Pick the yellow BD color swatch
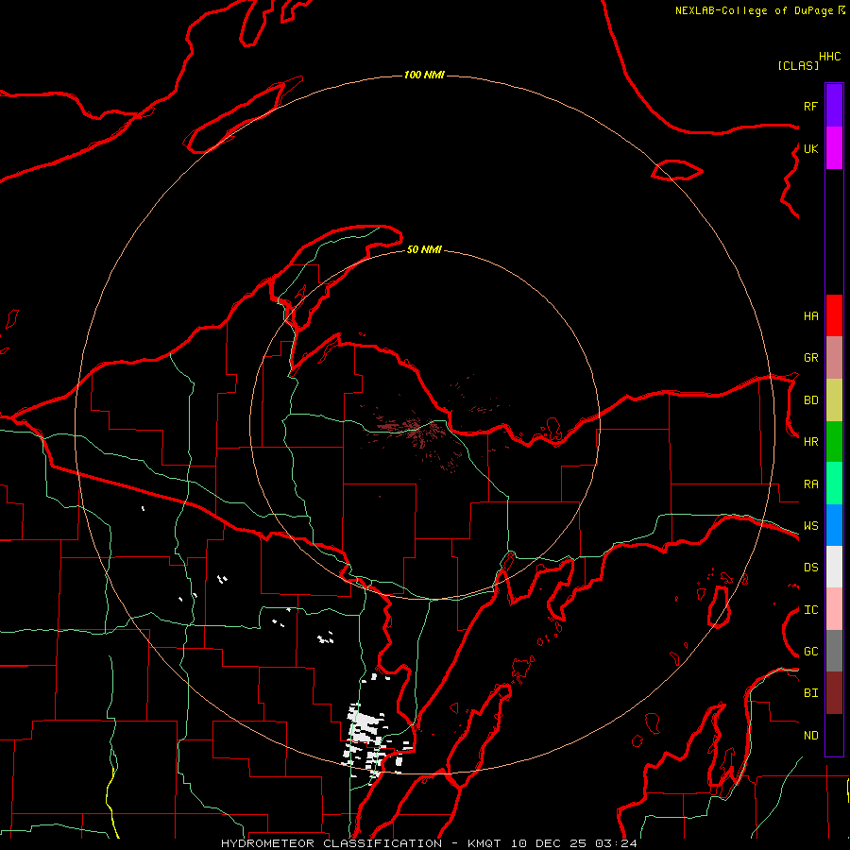 point(834,400)
